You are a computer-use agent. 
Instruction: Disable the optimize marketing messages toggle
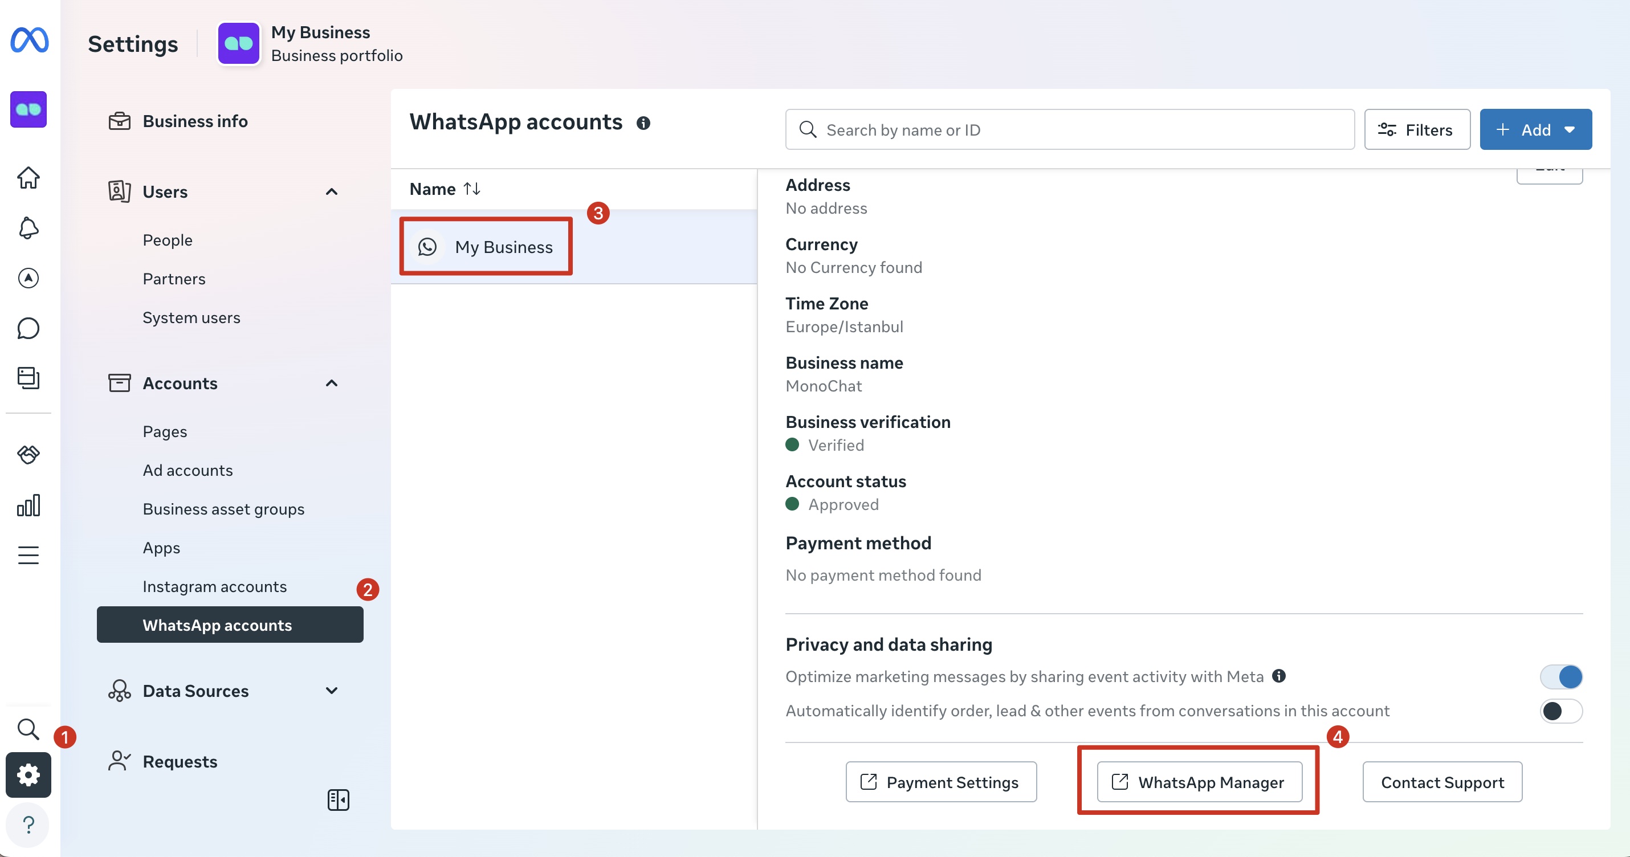(1560, 677)
